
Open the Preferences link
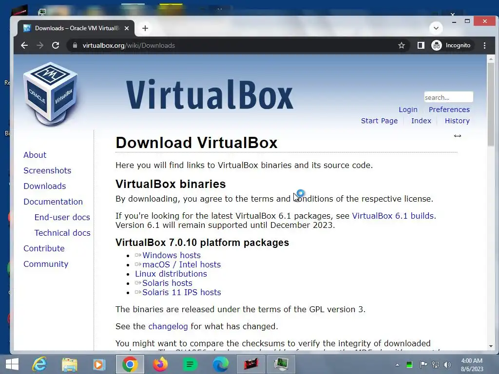tap(449, 110)
